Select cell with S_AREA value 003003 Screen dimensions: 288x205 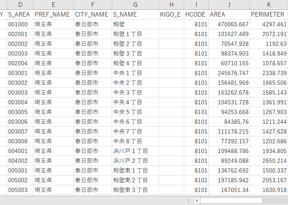coord(20,93)
